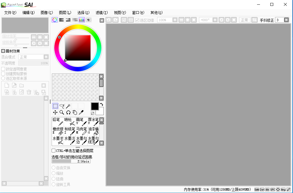
Task: Check the 创建剪贴蒙板 checkbox
Action: (x=3, y=74)
